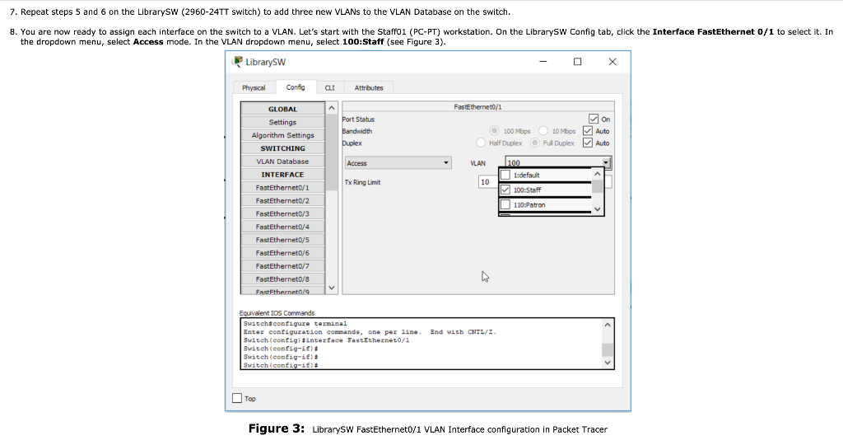Select the Config tab

296,87
